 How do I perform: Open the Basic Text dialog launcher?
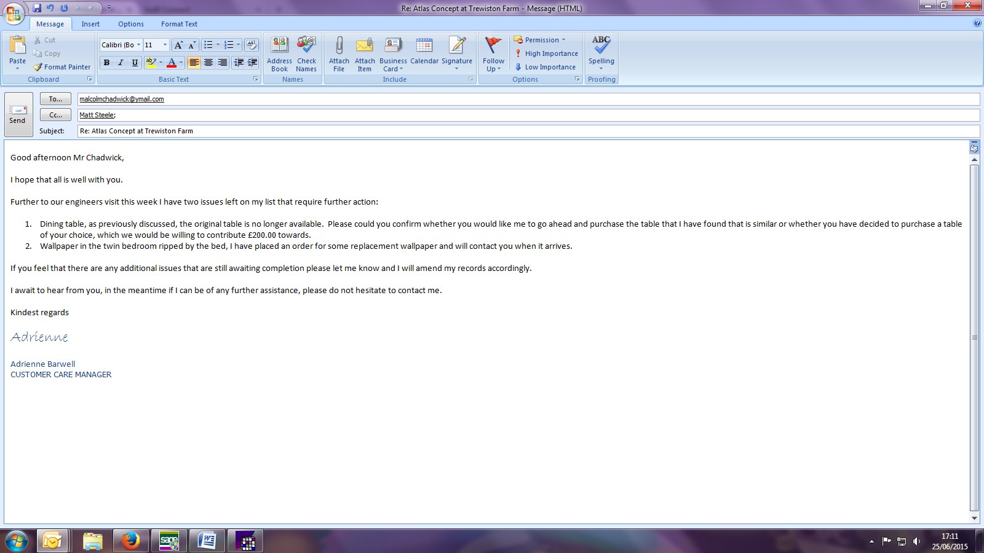tap(256, 79)
